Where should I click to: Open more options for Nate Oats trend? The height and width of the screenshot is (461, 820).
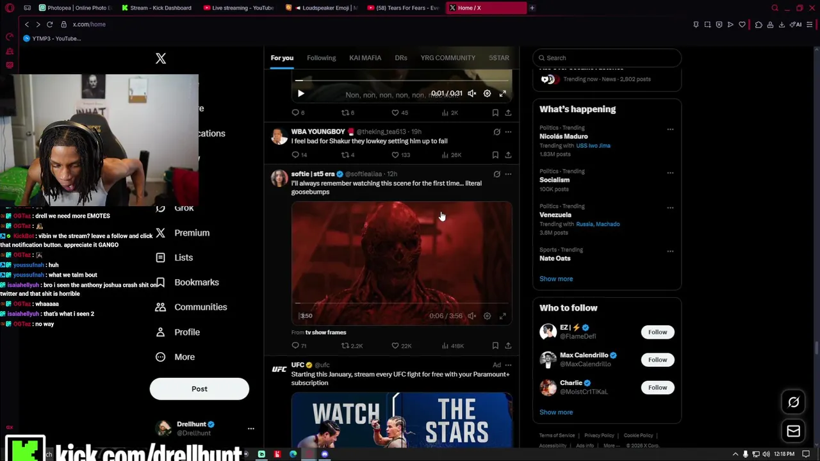[670, 251]
